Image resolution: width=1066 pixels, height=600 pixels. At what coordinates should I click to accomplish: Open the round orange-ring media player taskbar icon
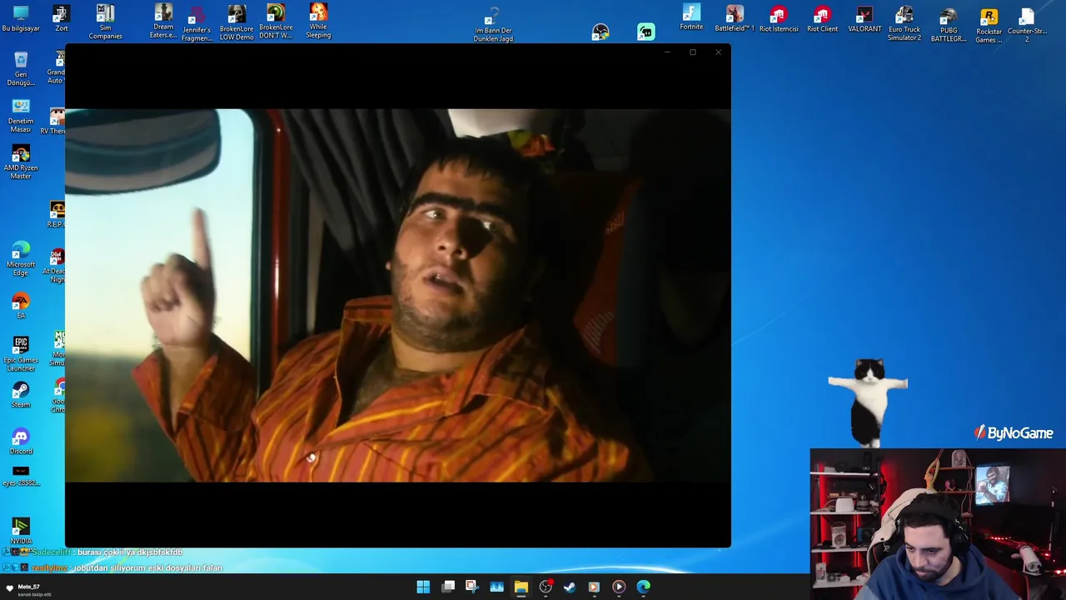pyautogui.click(x=619, y=587)
